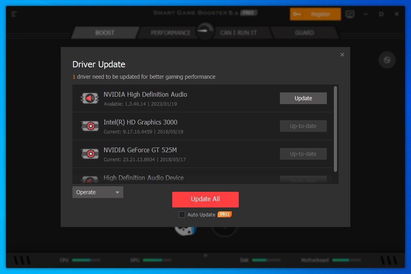
Task: Click the orange Register button
Action: click(x=315, y=14)
